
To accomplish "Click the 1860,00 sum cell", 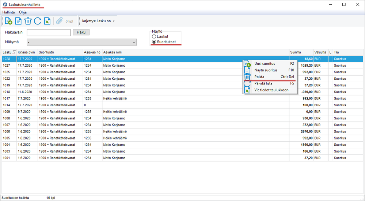I will pyautogui.click(x=301, y=145).
